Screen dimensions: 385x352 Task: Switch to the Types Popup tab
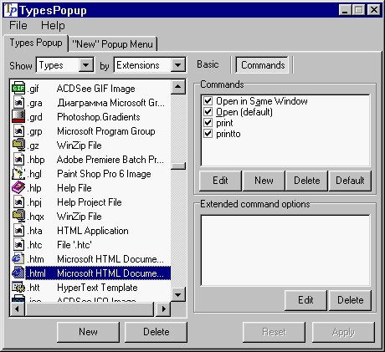coord(36,43)
